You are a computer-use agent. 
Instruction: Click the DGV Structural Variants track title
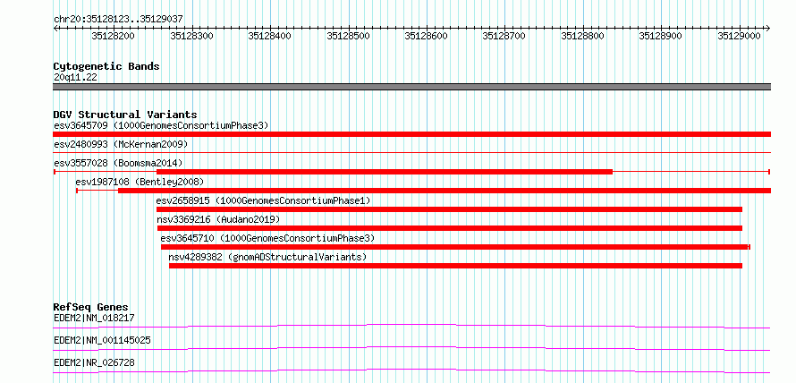point(125,115)
